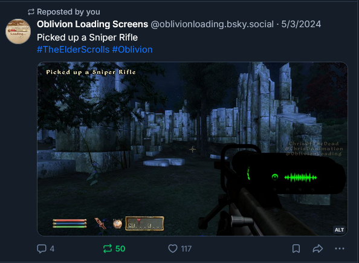Open the reply comment icon
This screenshot has height=263, width=359.
click(42, 248)
